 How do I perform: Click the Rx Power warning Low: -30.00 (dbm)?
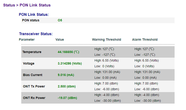tap(107, 101)
